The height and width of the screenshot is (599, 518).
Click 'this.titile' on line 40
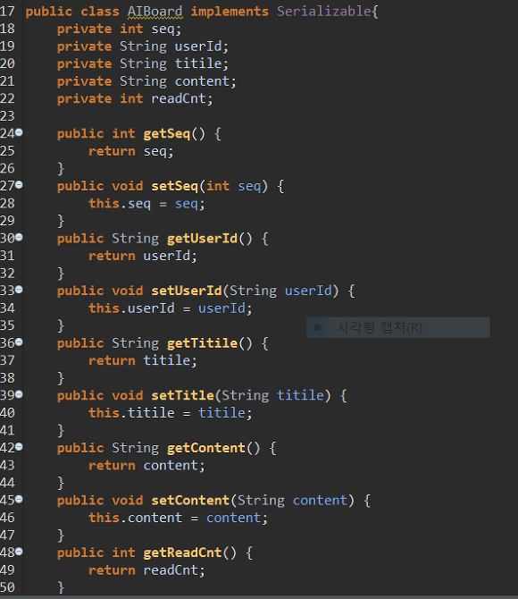(131, 412)
